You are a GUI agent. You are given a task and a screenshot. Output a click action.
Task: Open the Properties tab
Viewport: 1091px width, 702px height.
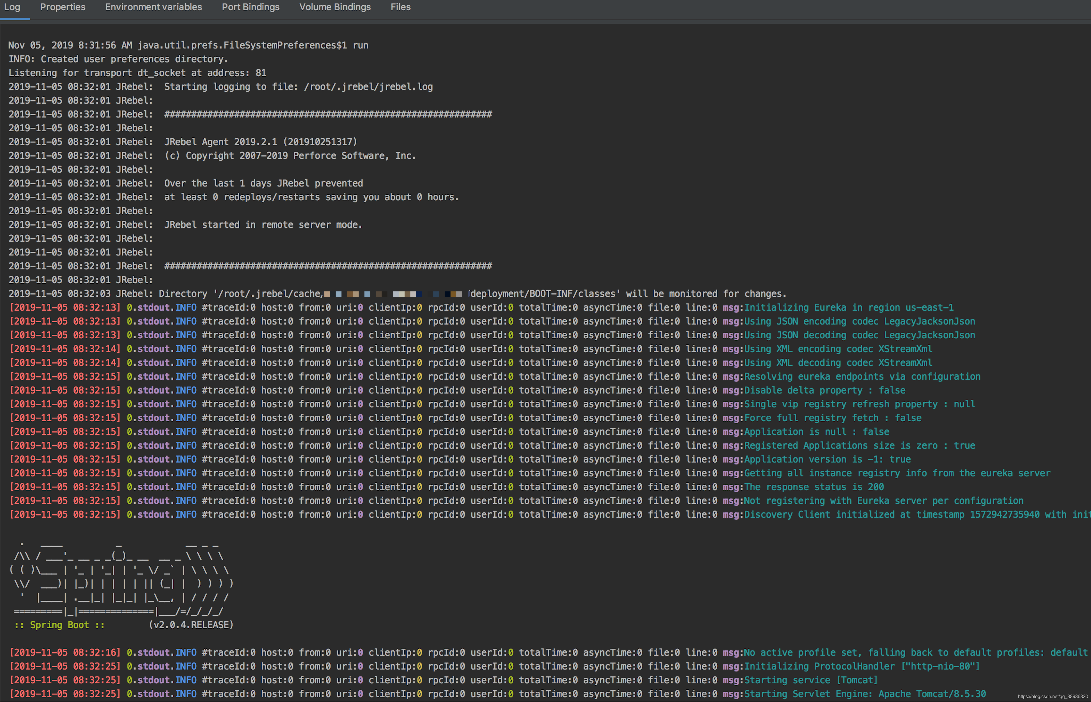tap(63, 7)
